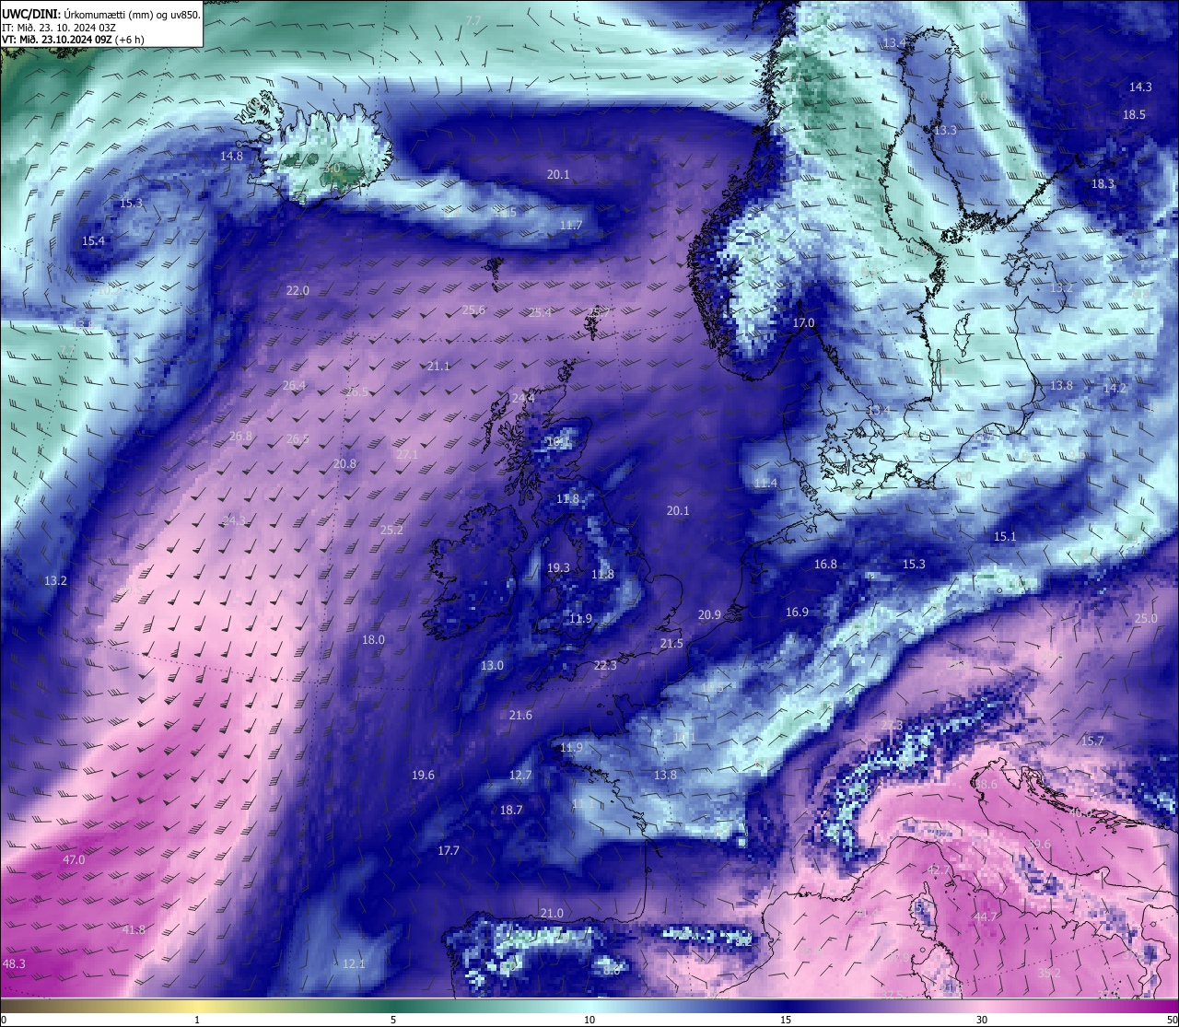The image size is (1179, 1027).
Task: Select the 21.5 value on the map
Action: pos(671,643)
